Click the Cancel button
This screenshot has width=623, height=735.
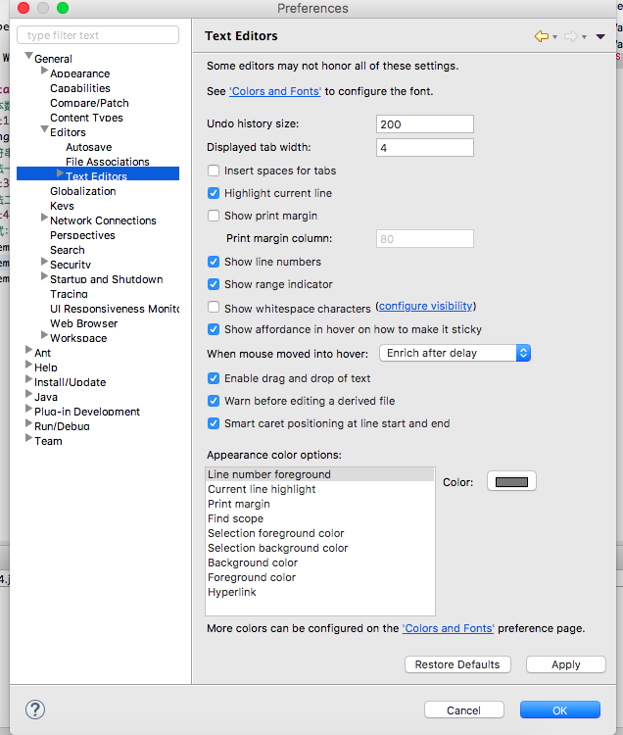point(463,710)
